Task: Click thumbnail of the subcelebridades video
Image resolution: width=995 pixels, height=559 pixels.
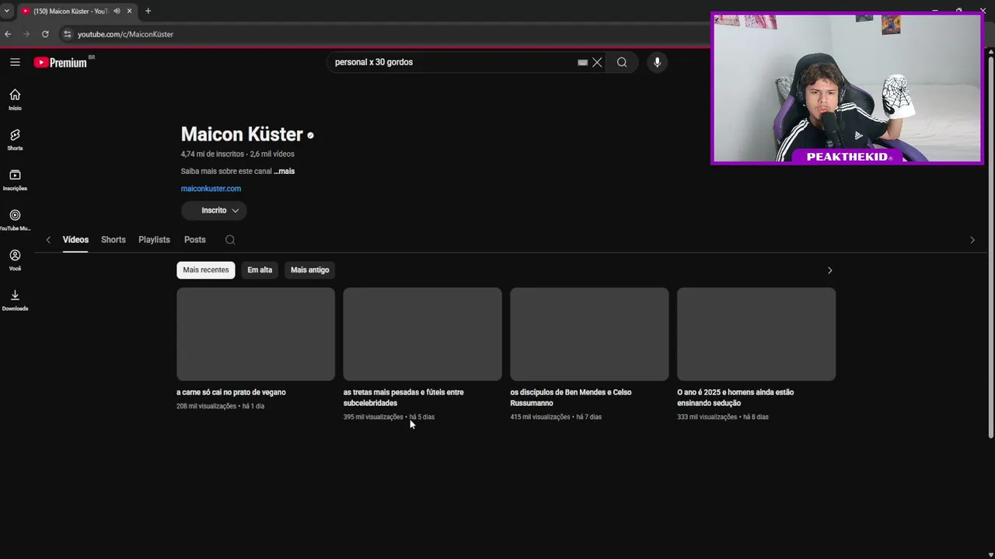Action: (x=423, y=334)
